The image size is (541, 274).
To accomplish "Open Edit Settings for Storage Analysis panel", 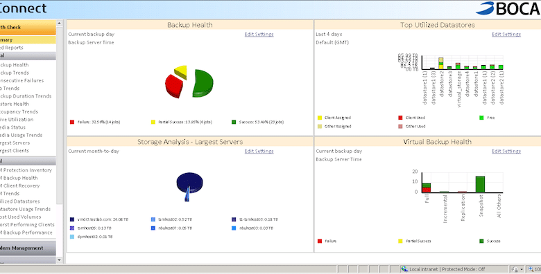I will click(x=259, y=151).
